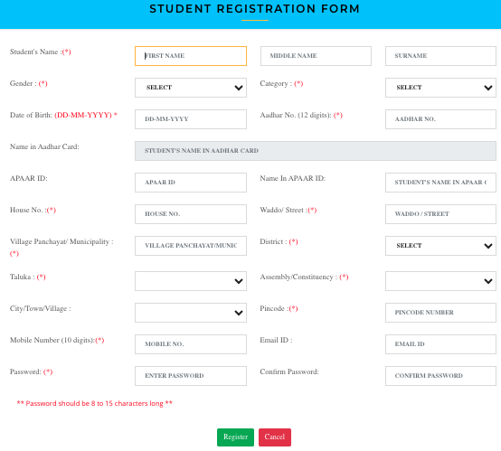
Task: Open the Category select dropdown
Action: pos(440,88)
